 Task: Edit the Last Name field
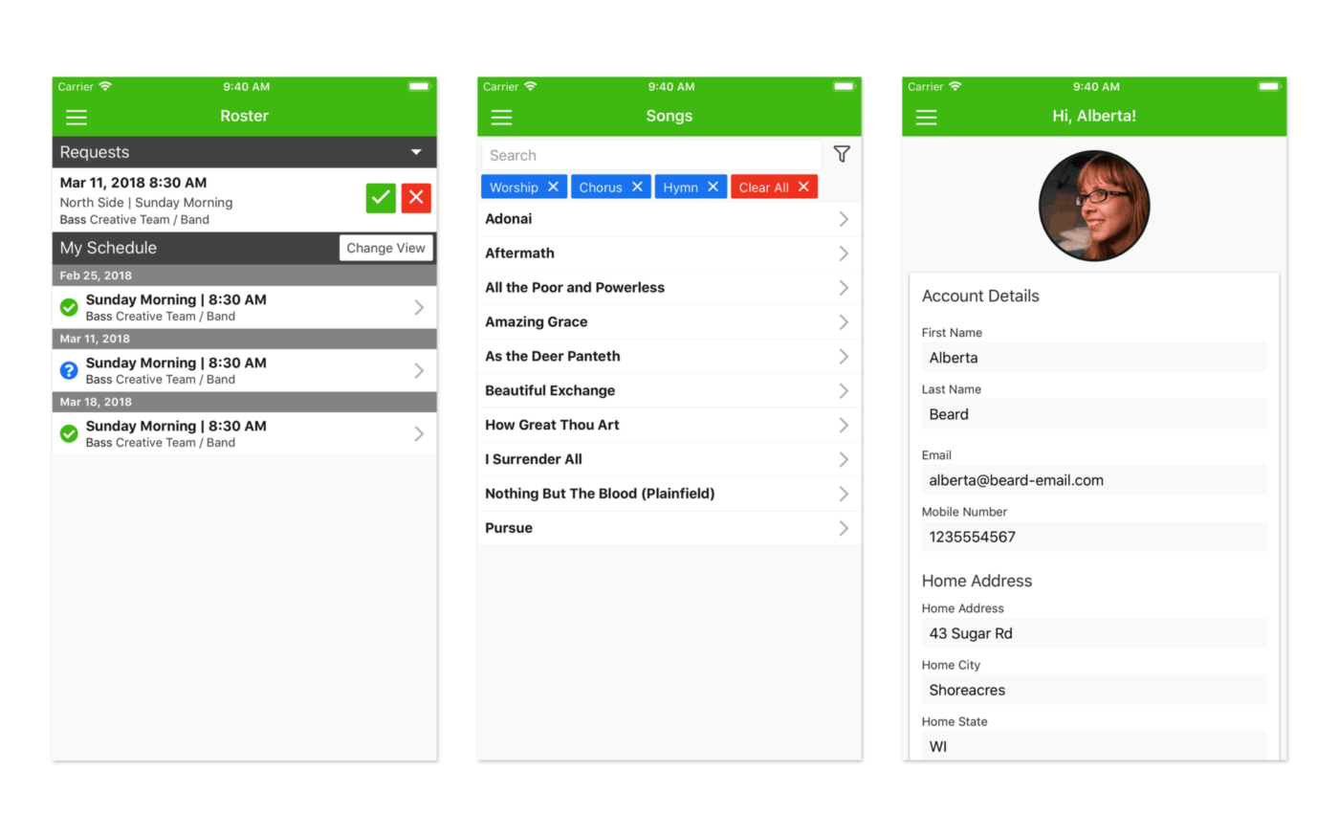[1094, 414]
